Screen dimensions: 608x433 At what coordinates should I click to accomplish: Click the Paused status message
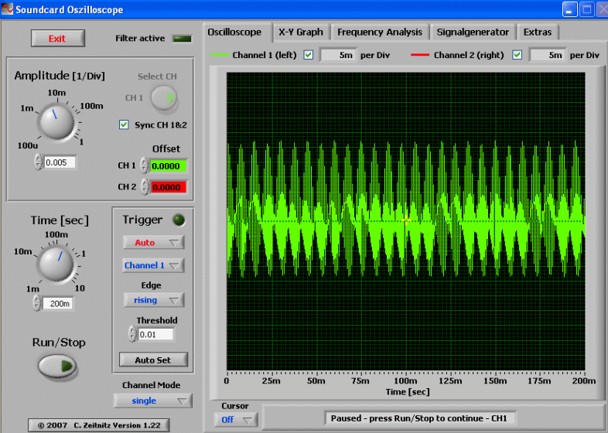point(419,418)
